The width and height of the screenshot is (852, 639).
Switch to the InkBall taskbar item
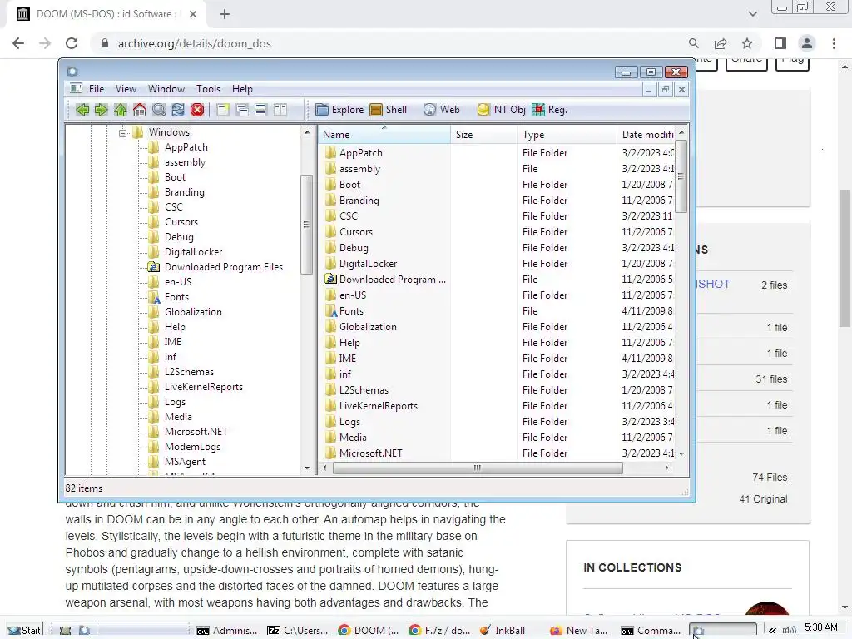point(502,631)
